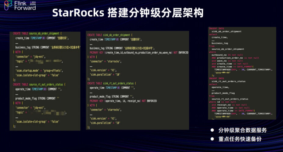Screen dimensions: 283x152
Task: Click the PRIMARY KEY line containing wave_no
Action: tap(139, 52)
